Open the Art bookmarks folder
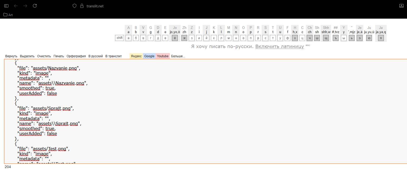The height and width of the screenshot is (171, 407). pos(8,15)
